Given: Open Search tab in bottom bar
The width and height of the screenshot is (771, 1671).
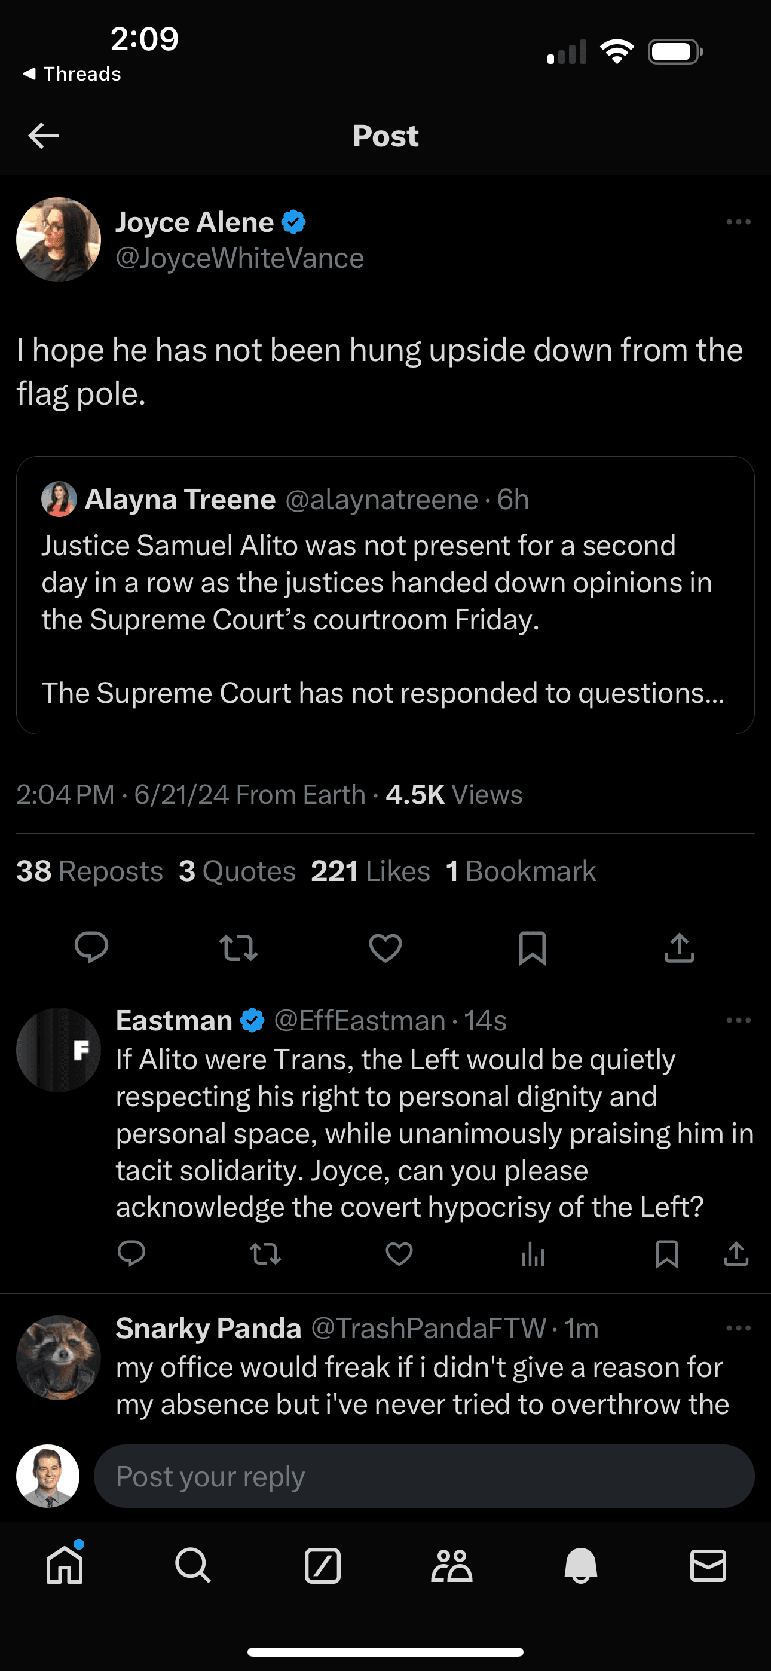Looking at the screenshot, I should pos(192,1566).
